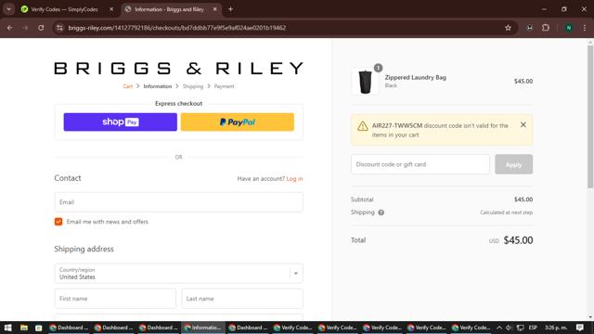The image size is (594, 334).
Task: Open the network icon in system tray
Action: point(521,328)
